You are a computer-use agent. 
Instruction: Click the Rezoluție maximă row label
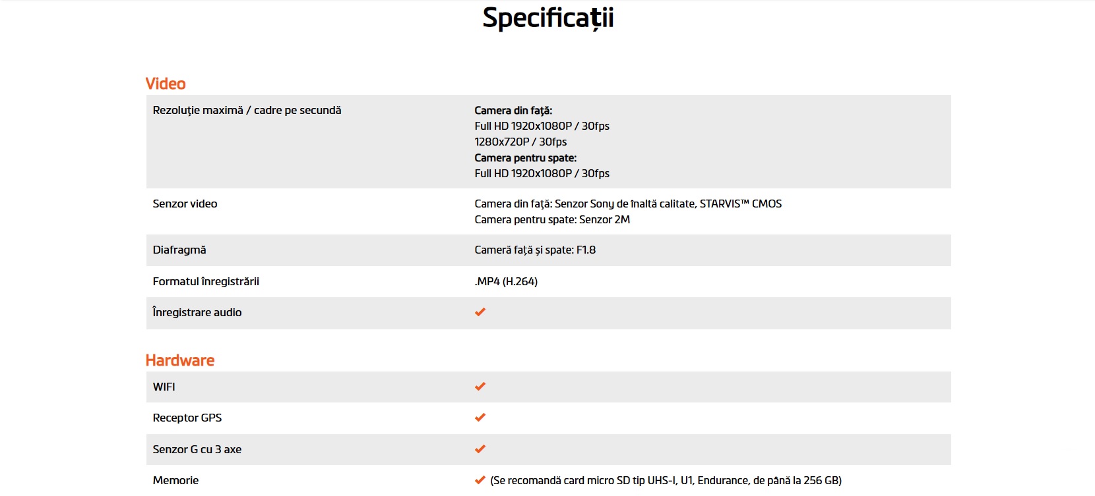click(247, 111)
